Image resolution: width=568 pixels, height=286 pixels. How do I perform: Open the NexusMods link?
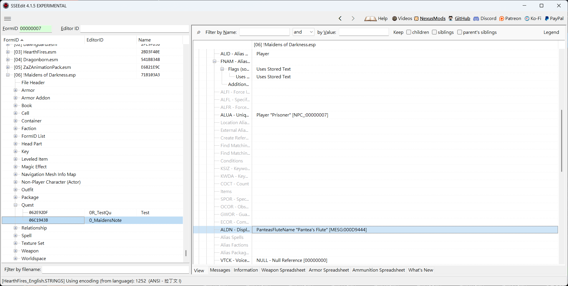click(x=433, y=19)
